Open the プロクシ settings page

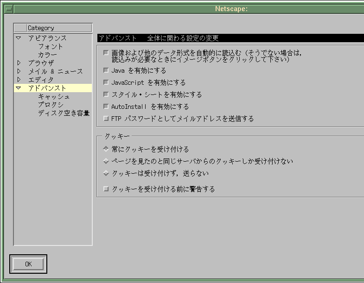(51, 105)
